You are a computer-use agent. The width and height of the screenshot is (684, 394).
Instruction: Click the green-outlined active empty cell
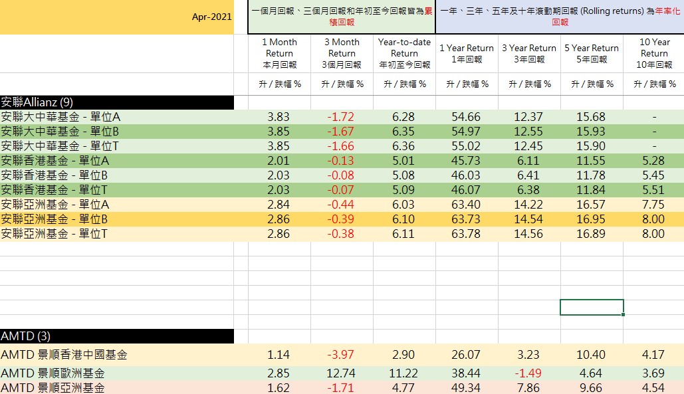point(592,307)
